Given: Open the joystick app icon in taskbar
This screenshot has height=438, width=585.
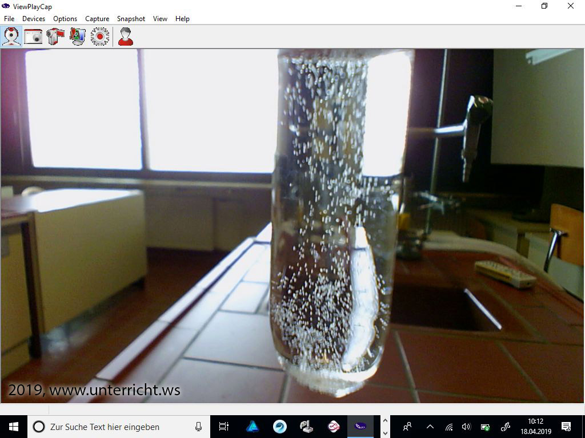Looking at the screenshot, I should tap(307, 427).
